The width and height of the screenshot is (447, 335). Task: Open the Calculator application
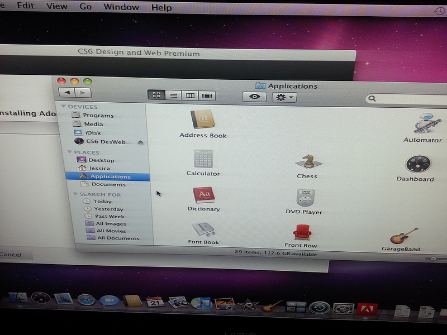[203, 163]
